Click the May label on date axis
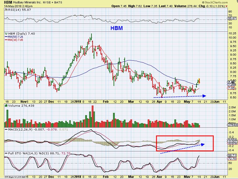Image resolution: width=238 pixels, height=179 pixels. (187, 102)
